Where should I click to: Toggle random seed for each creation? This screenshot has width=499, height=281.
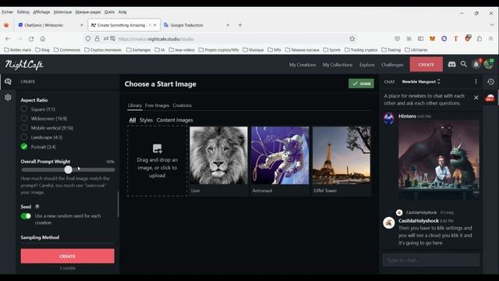(26, 216)
